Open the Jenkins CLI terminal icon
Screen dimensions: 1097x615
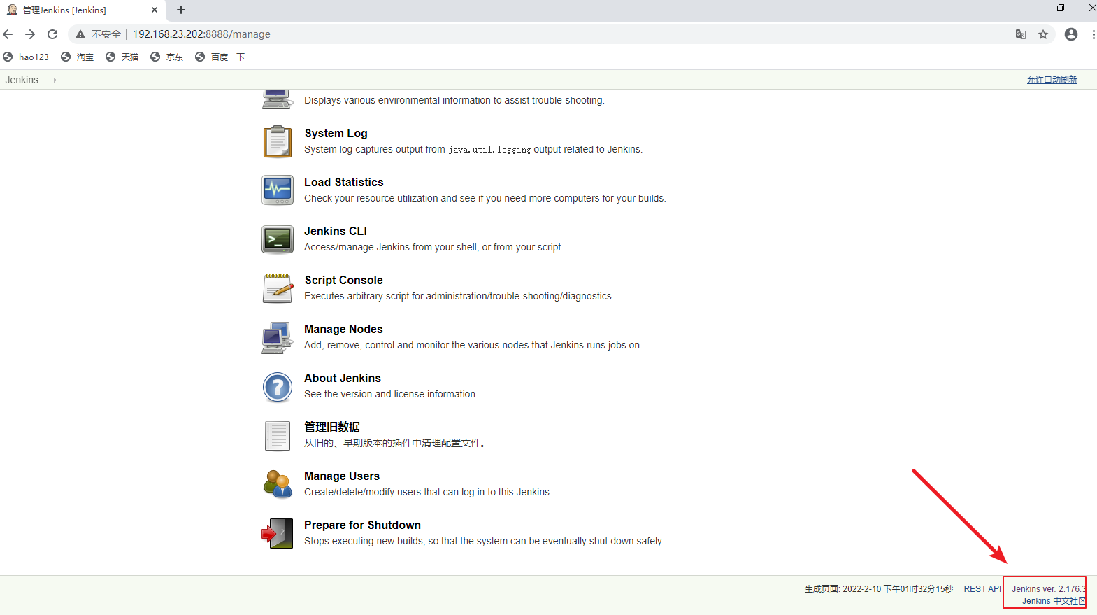(x=278, y=239)
